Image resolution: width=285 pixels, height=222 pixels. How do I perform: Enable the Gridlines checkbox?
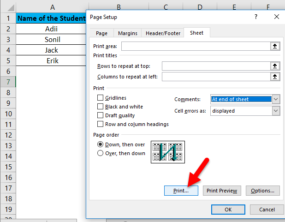(100, 98)
